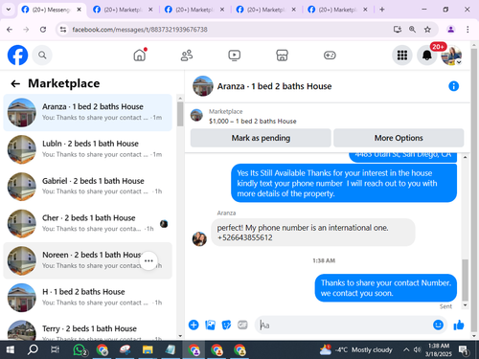Attach a photo with the image icon

pyautogui.click(x=210, y=325)
